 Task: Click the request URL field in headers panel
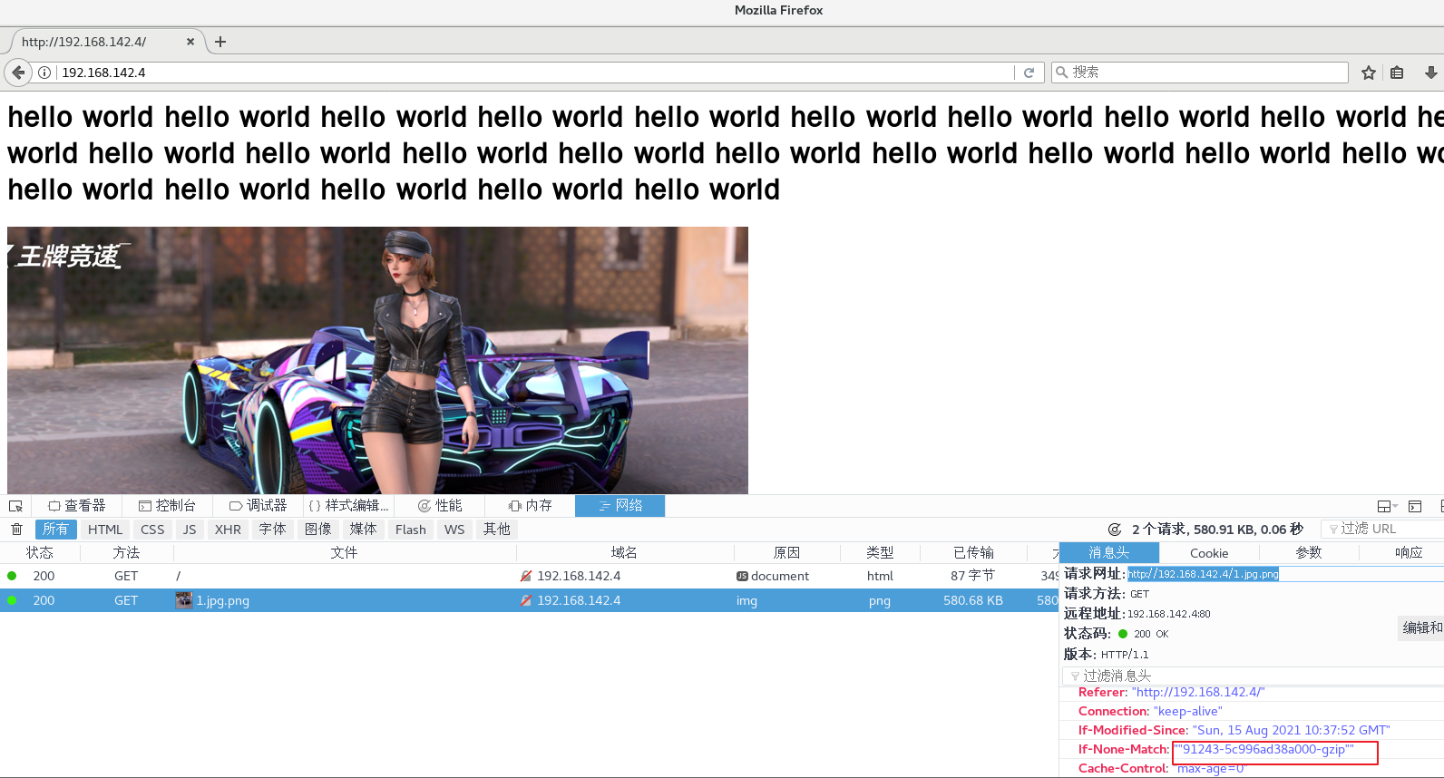click(x=1285, y=574)
